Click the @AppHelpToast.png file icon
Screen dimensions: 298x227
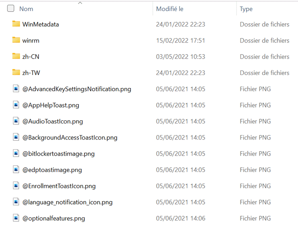(16, 105)
